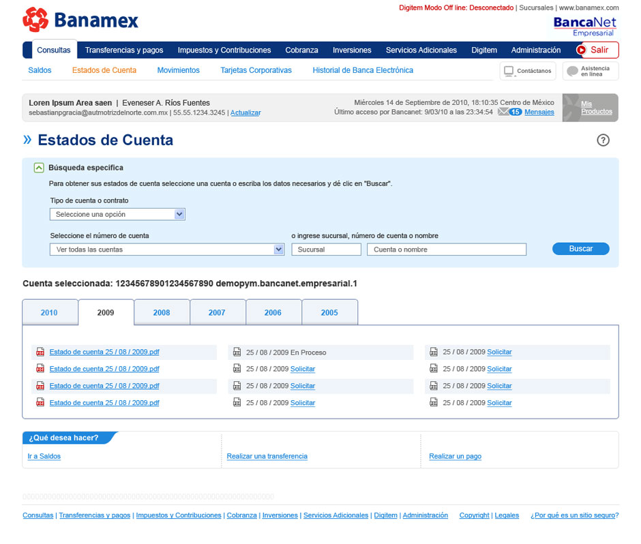Click Realizar una transferencia link
Viewport: 641px width, 544px height.
point(267,456)
